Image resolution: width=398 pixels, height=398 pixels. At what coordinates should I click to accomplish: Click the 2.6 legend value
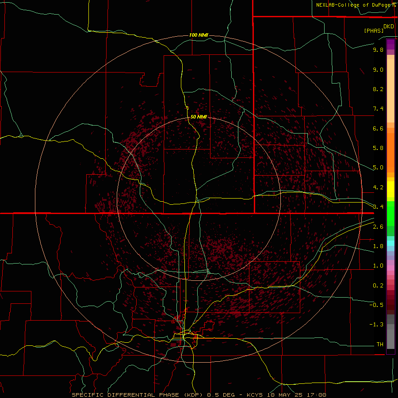coord(378,227)
